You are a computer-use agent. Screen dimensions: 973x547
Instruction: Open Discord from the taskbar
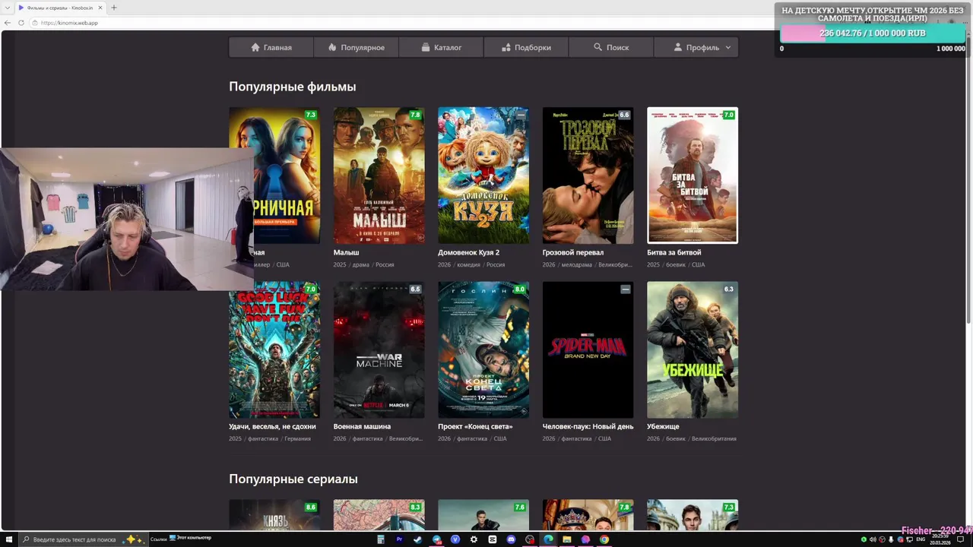tap(511, 539)
